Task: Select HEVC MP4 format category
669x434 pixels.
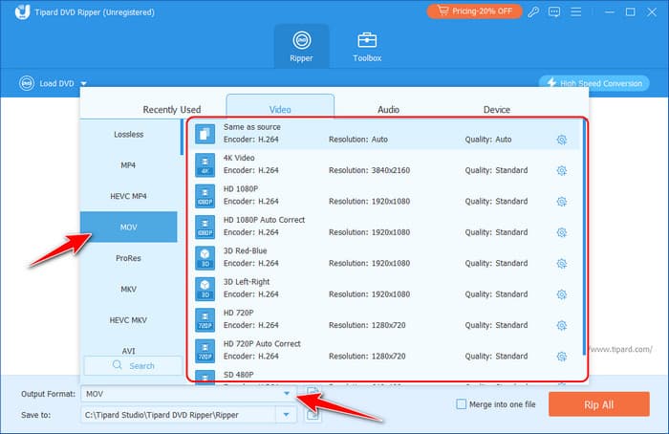Action: click(x=128, y=196)
